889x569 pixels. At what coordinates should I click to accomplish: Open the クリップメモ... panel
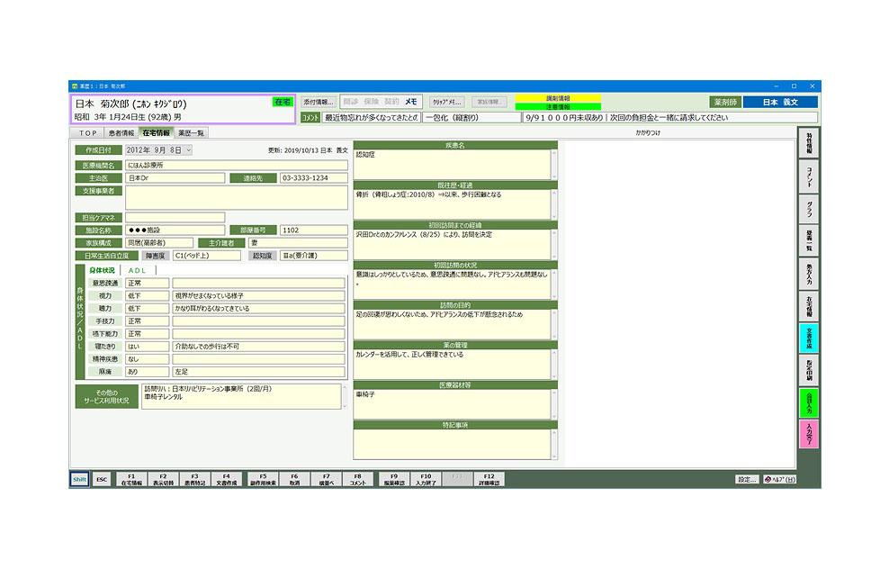446,102
